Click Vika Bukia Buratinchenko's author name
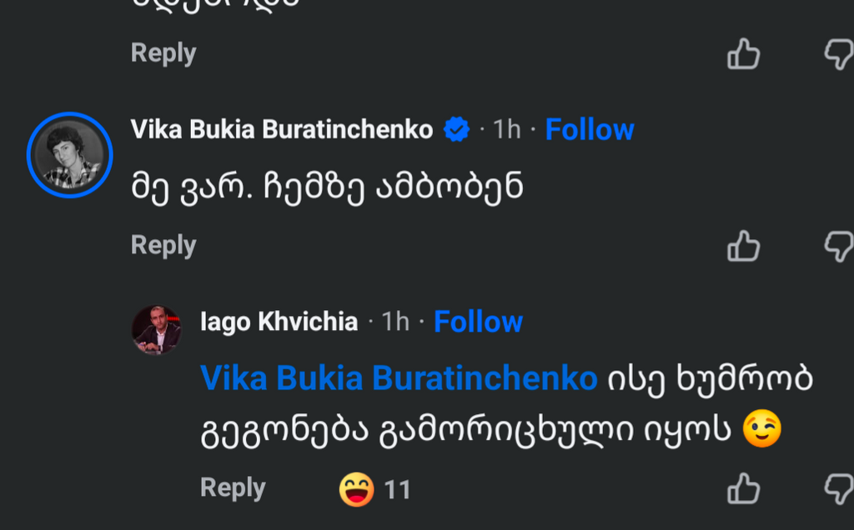The image size is (854, 530). point(282,130)
